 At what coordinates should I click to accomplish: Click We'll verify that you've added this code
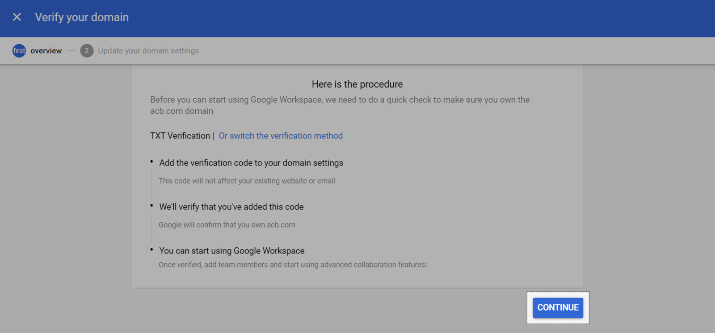[231, 207]
